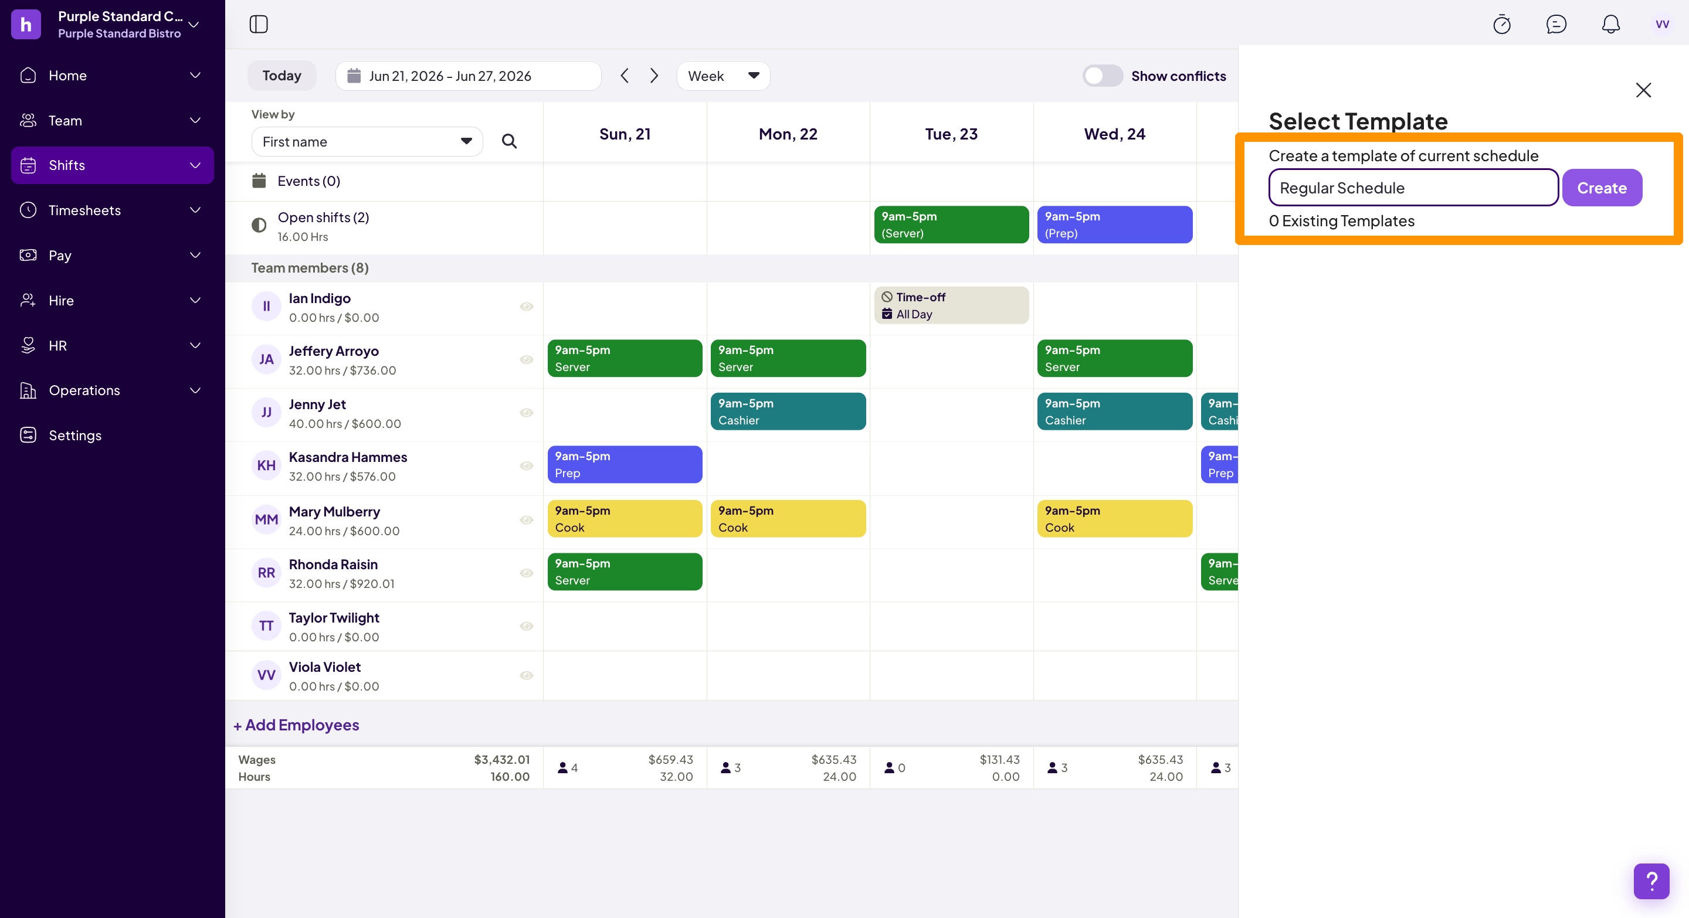Expand the location switcher chevron
This screenshot has height=918, width=1689.
coord(194,24)
